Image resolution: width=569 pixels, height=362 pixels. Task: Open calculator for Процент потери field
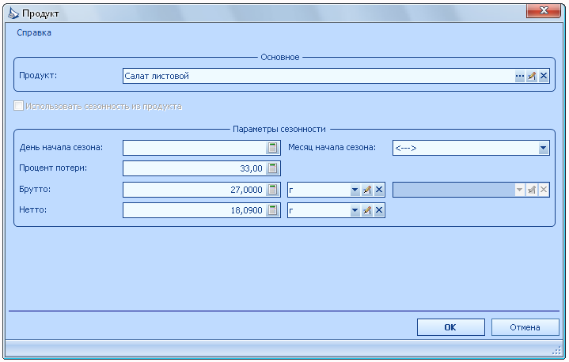(x=272, y=168)
